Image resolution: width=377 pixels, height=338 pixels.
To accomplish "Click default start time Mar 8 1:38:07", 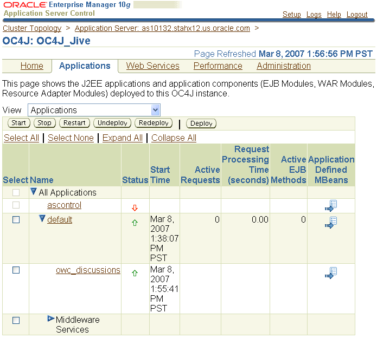I will [x=164, y=238].
